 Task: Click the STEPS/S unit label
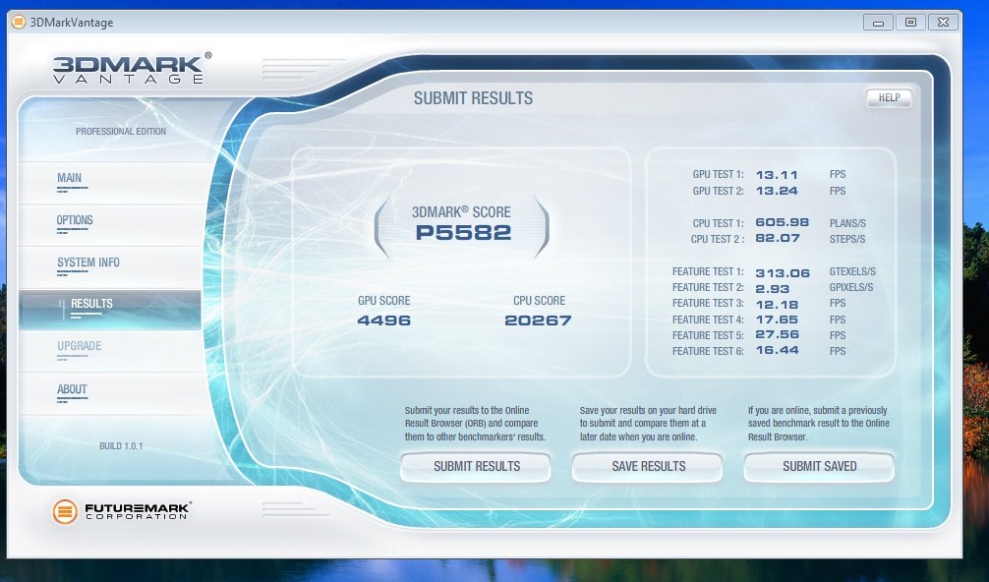click(847, 240)
